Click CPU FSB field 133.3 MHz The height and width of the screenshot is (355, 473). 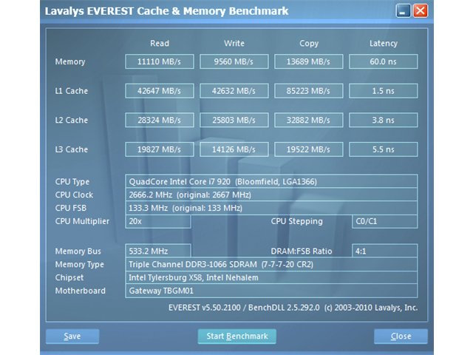tap(271, 208)
